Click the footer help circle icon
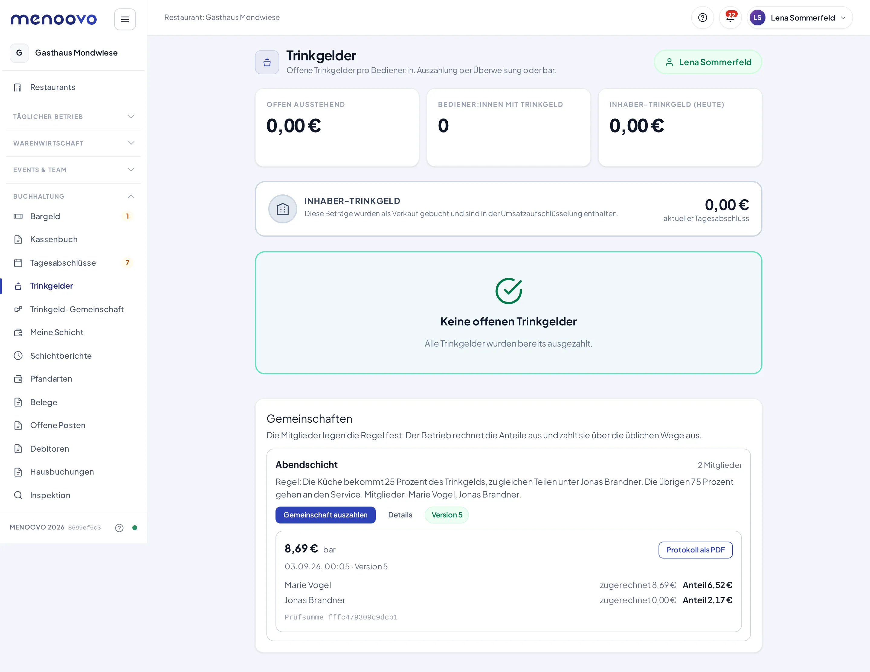The height and width of the screenshot is (672, 870). [119, 528]
